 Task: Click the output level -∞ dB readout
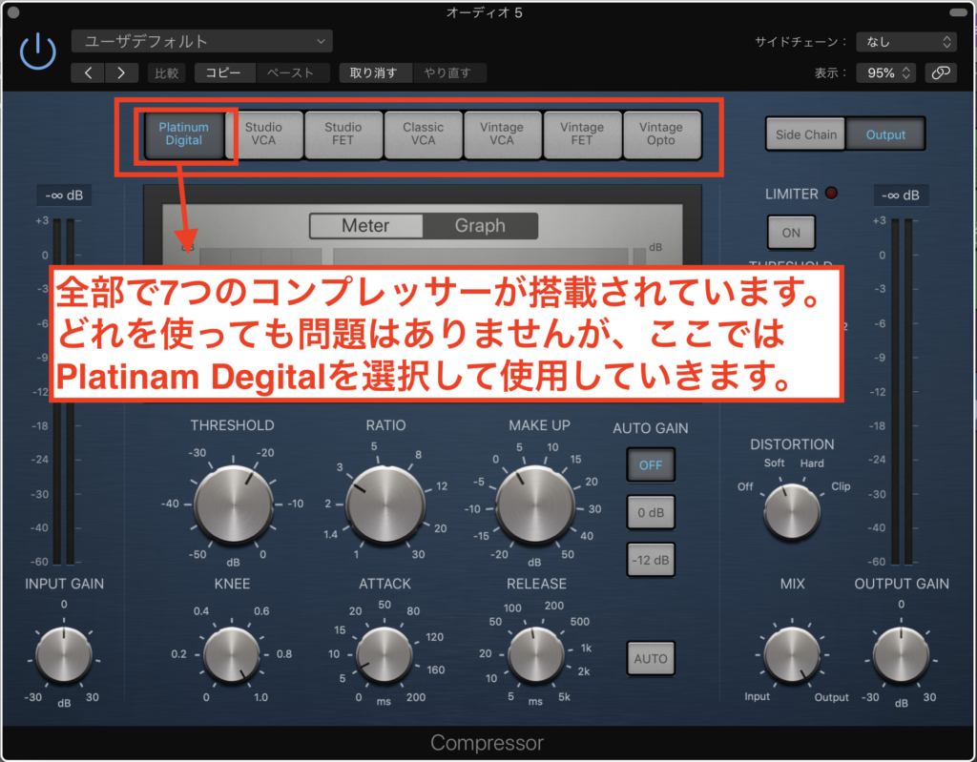coord(901,196)
